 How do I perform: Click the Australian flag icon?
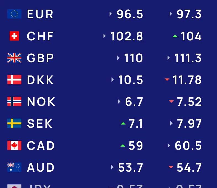[x=14, y=167]
